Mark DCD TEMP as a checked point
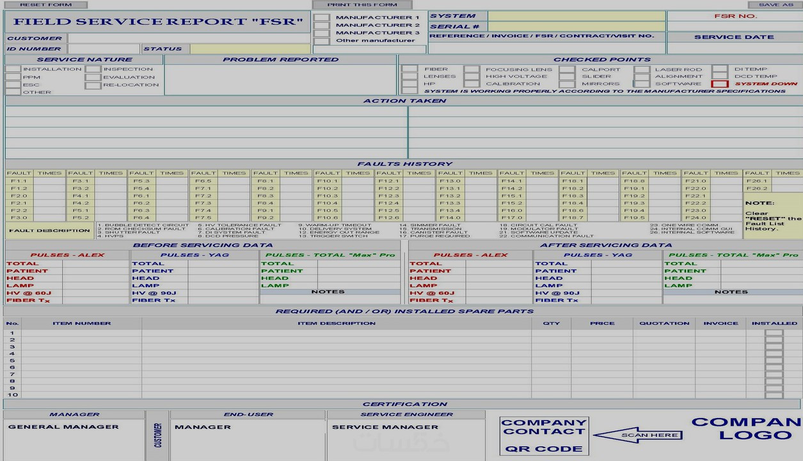 [720, 77]
